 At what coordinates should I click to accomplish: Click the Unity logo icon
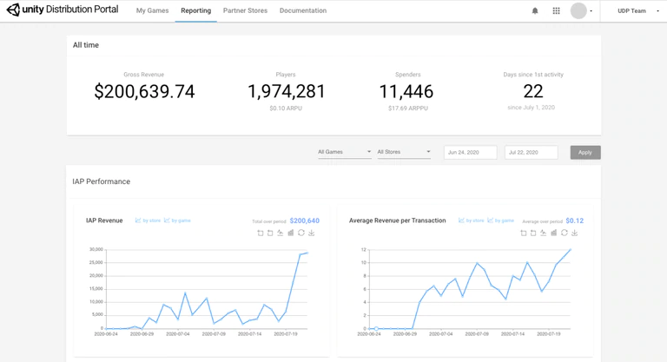click(13, 10)
